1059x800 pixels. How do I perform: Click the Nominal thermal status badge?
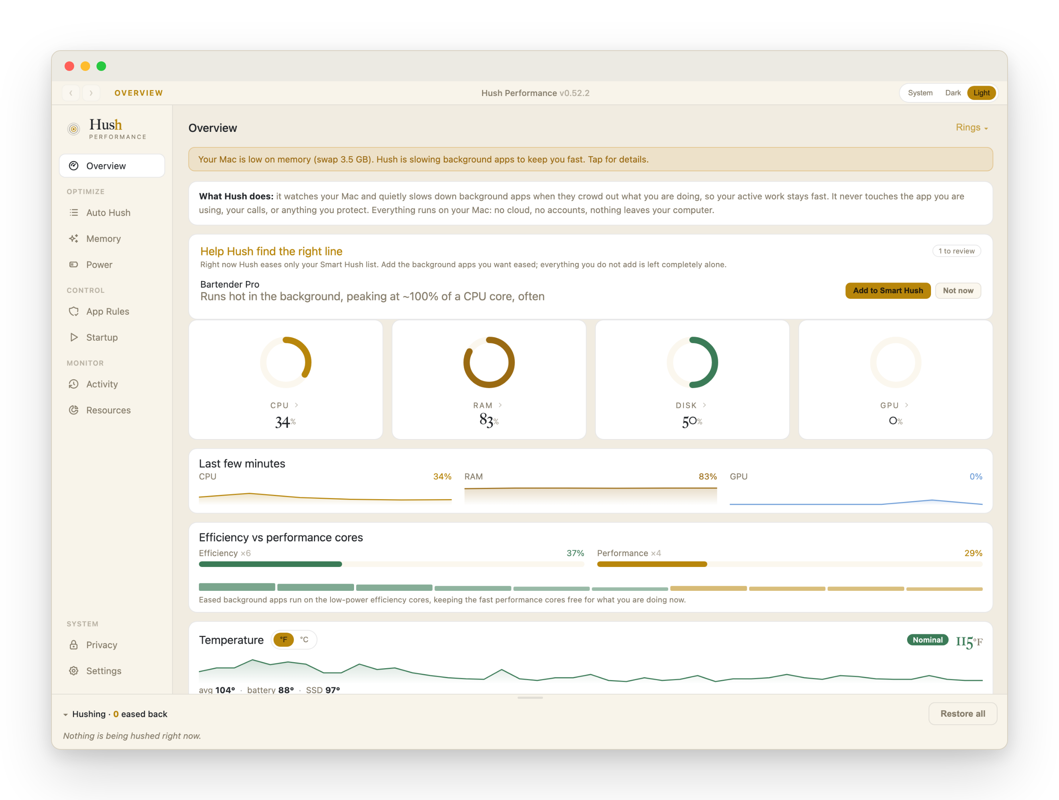[927, 640]
